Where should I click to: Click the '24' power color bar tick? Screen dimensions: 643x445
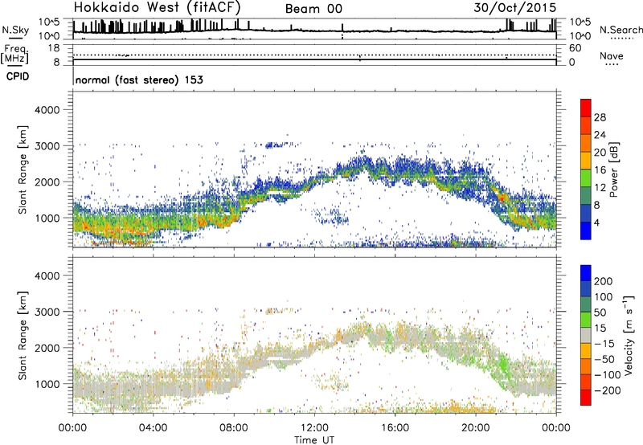pos(600,135)
